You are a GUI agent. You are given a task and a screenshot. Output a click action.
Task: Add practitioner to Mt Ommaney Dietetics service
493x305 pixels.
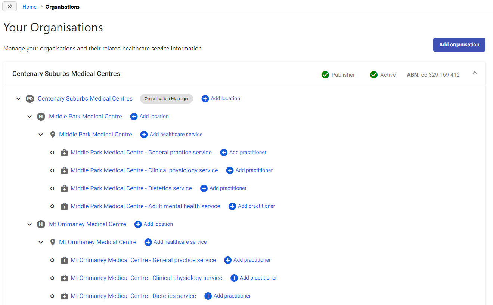227,296
